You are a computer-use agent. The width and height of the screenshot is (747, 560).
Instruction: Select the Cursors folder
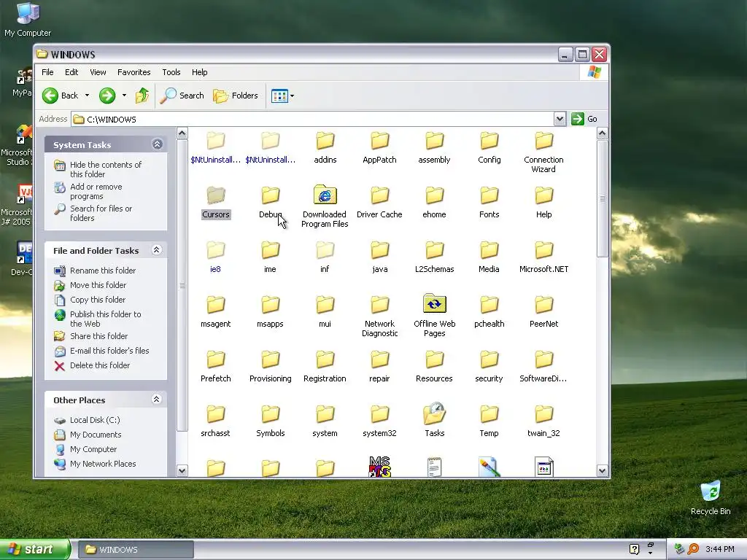[216, 203]
